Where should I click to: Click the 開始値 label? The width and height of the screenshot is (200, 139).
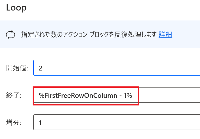pos(17,68)
